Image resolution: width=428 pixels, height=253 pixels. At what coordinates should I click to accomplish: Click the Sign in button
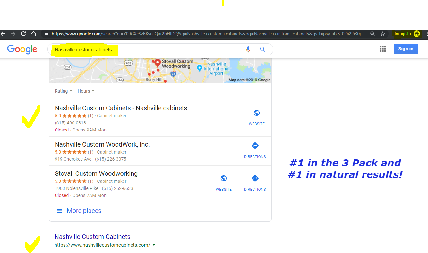pyautogui.click(x=406, y=49)
